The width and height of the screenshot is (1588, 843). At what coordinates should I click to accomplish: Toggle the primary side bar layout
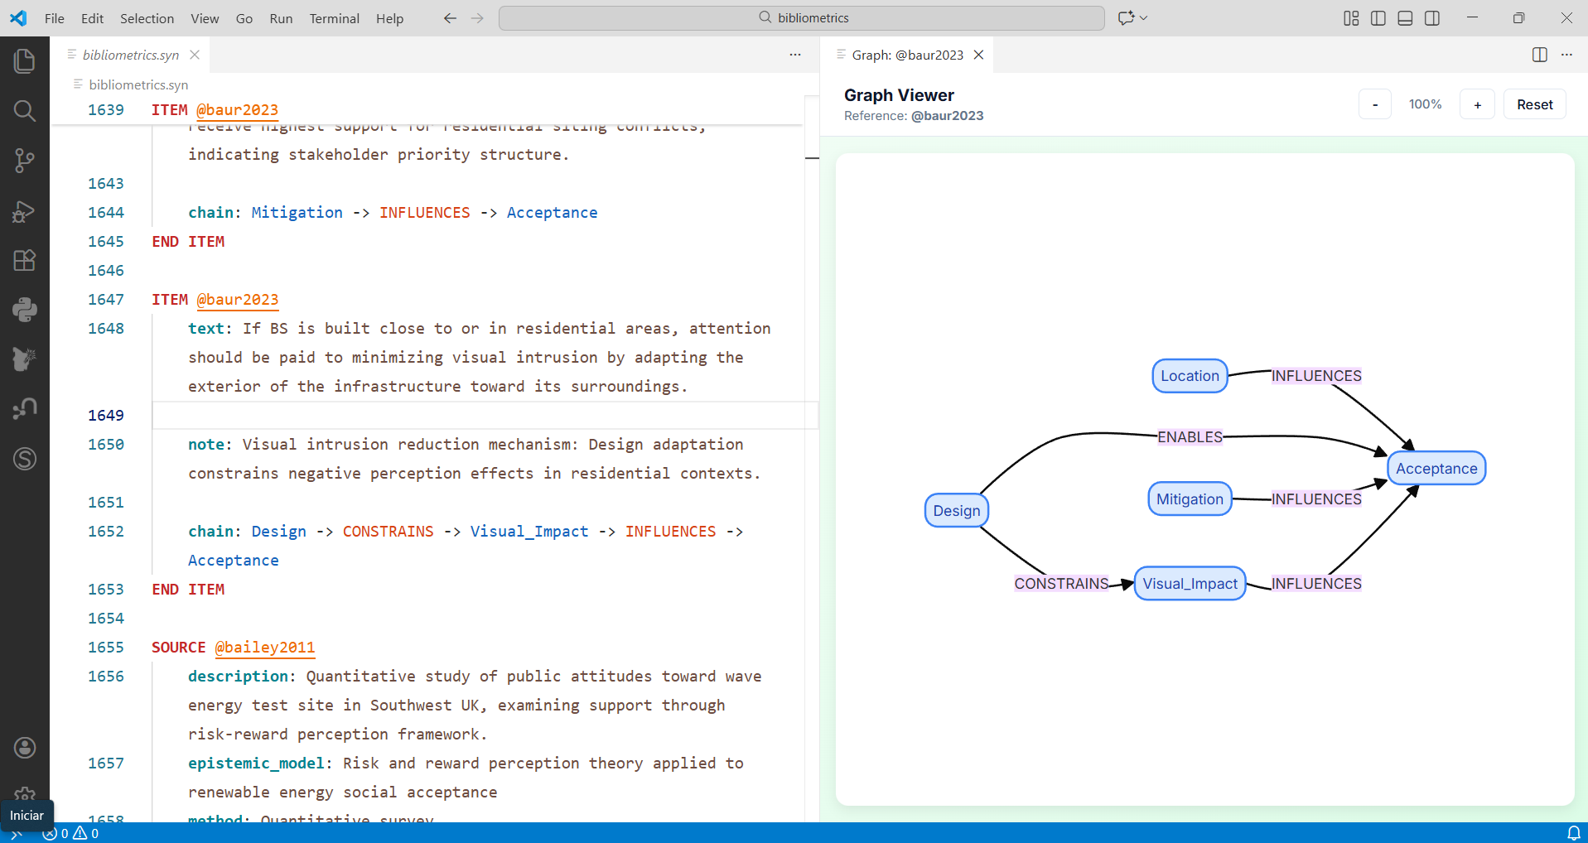click(1378, 18)
